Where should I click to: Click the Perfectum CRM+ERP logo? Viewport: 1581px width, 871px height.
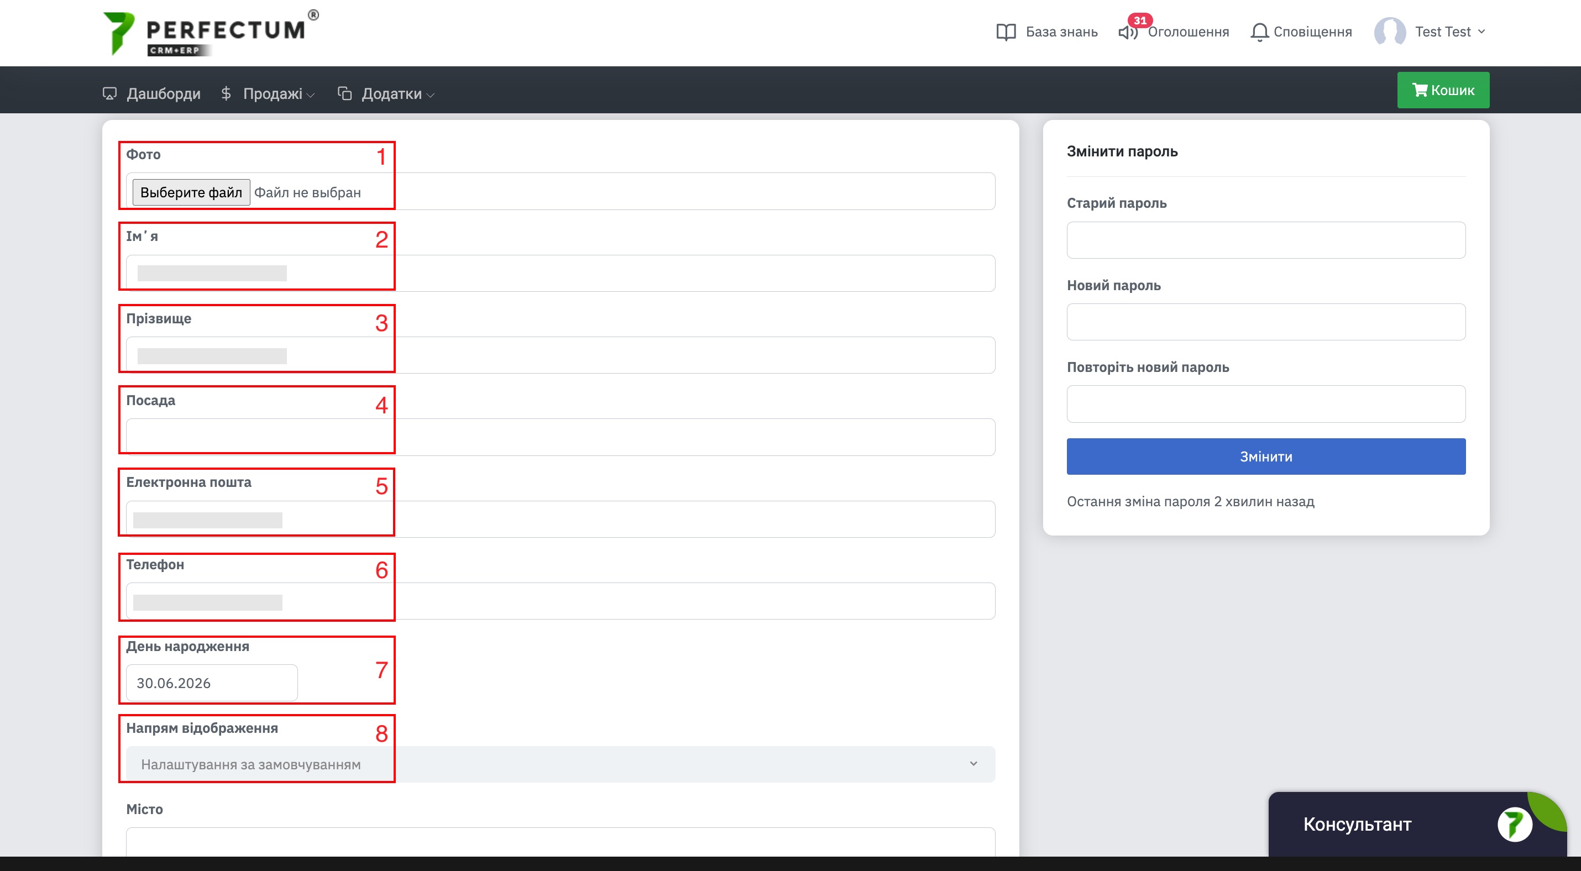tap(211, 33)
